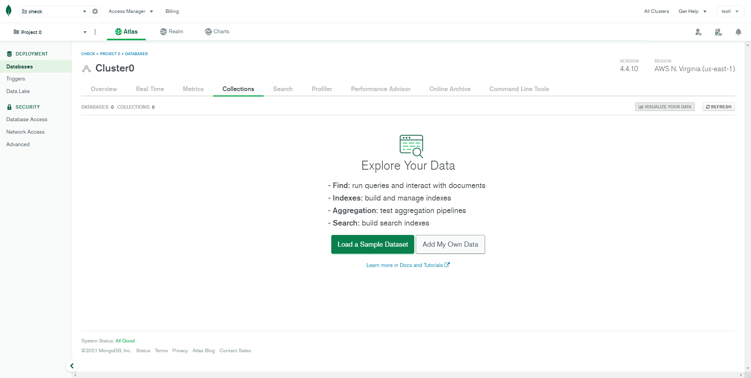The image size is (751, 378).
Task: Select Network Access in sidebar
Action: [x=25, y=132]
